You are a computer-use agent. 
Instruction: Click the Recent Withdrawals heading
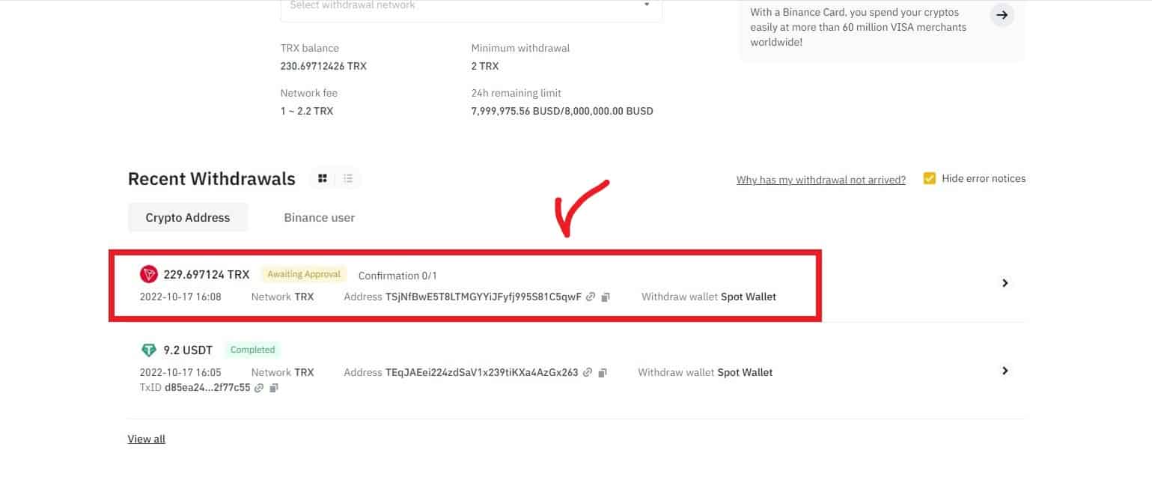pyautogui.click(x=212, y=179)
